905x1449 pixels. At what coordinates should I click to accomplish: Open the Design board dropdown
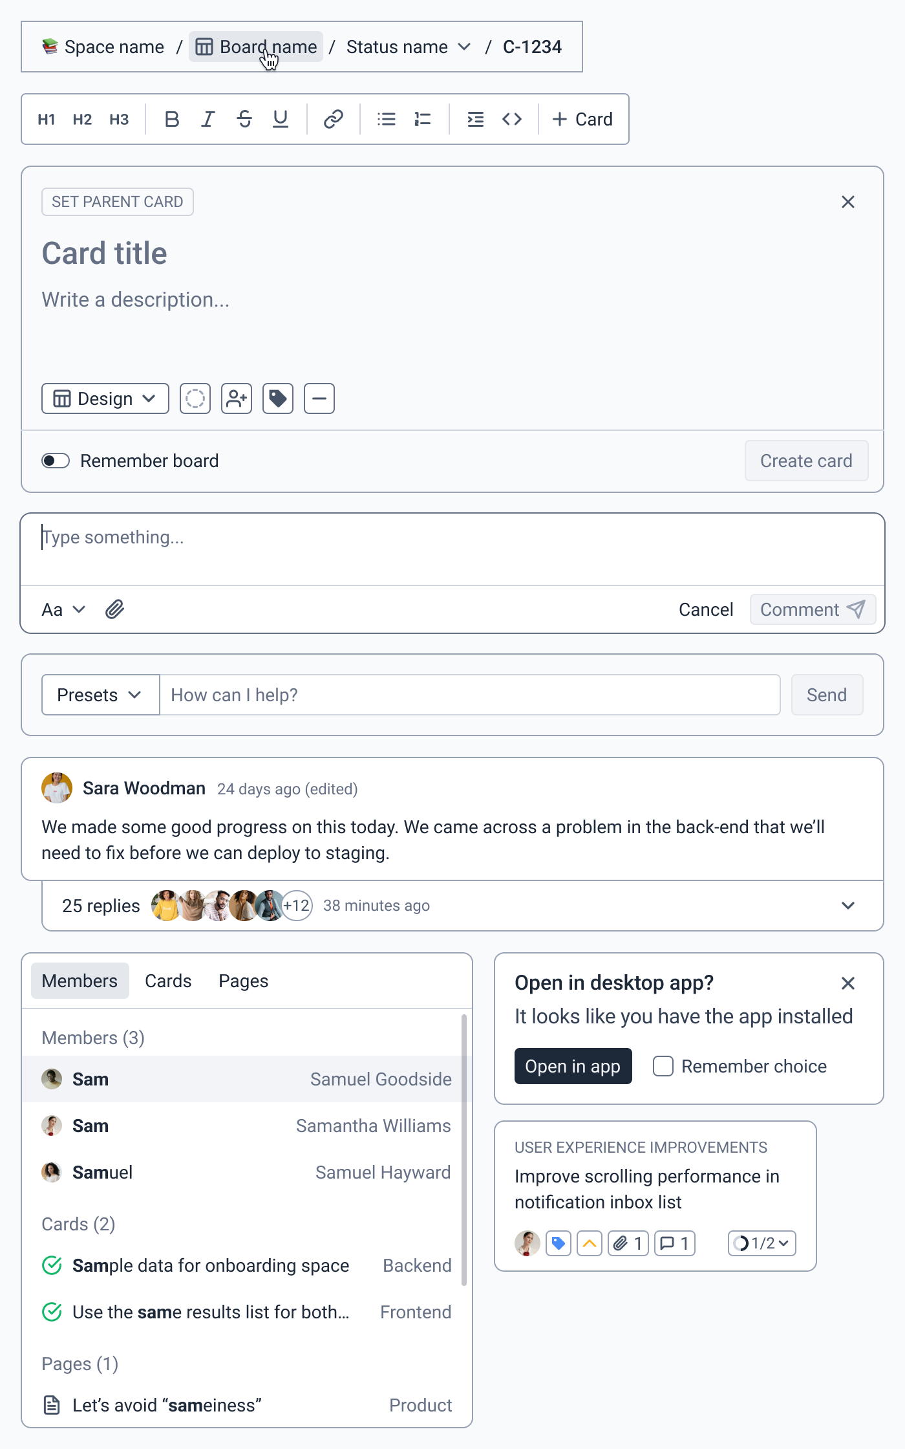pyautogui.click(x=105, y=398)
